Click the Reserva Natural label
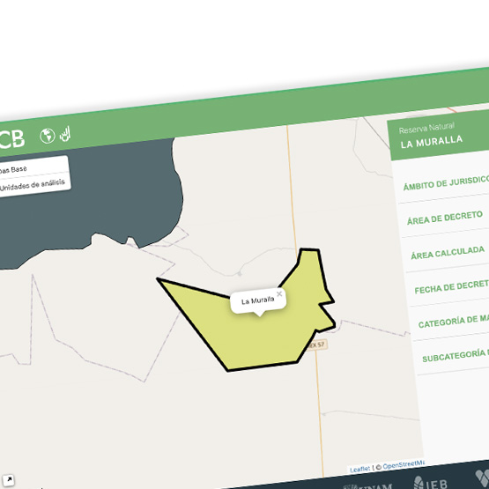 [x=426, y=128]
